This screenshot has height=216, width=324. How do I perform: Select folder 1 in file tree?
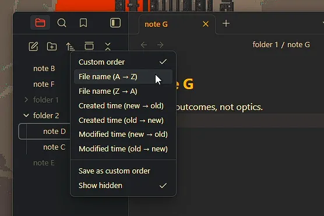(46, 100)
